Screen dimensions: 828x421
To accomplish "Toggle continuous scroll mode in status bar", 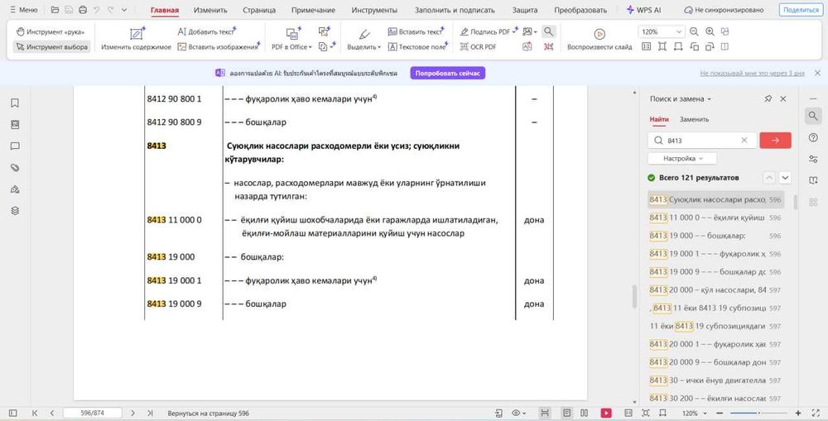I will [x=545, y=413].
